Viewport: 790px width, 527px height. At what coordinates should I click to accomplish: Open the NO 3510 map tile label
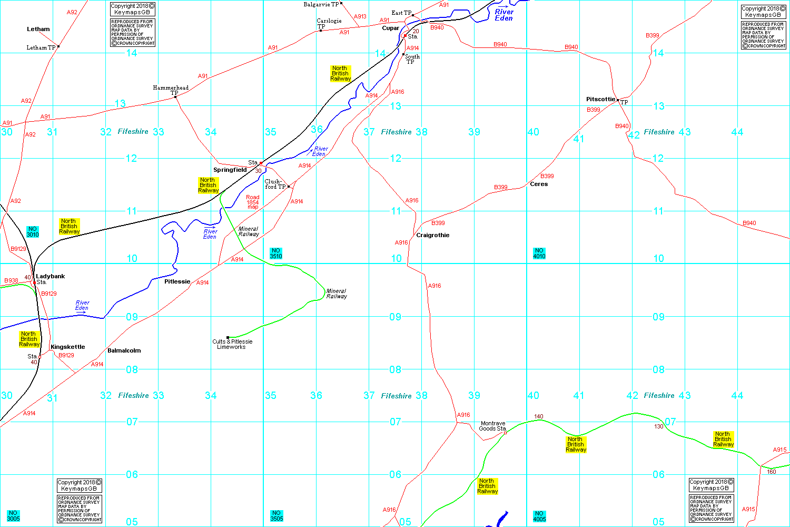(276, 253)
